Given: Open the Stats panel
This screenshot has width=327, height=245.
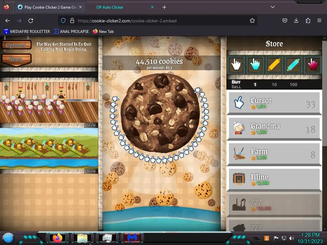Looking at the screenshot, I should [x=16, y=59].
